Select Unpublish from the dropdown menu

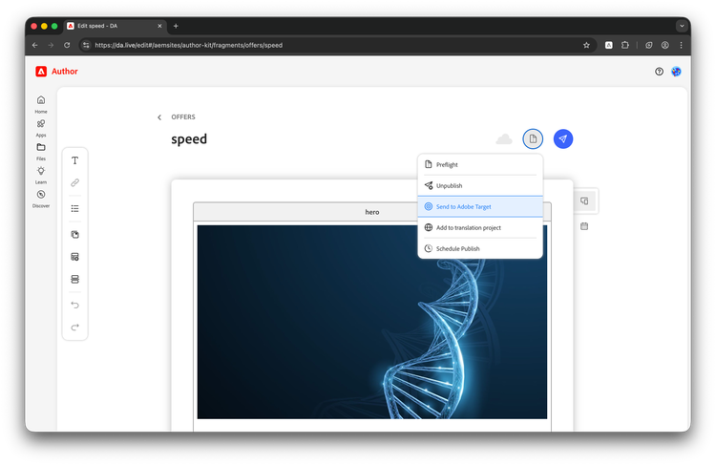pos(479,185)
